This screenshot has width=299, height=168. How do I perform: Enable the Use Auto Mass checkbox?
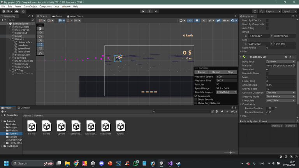[x=267, y=73]
